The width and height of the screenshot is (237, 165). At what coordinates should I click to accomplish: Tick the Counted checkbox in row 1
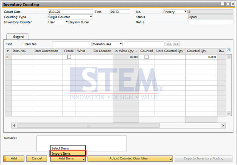147,57
